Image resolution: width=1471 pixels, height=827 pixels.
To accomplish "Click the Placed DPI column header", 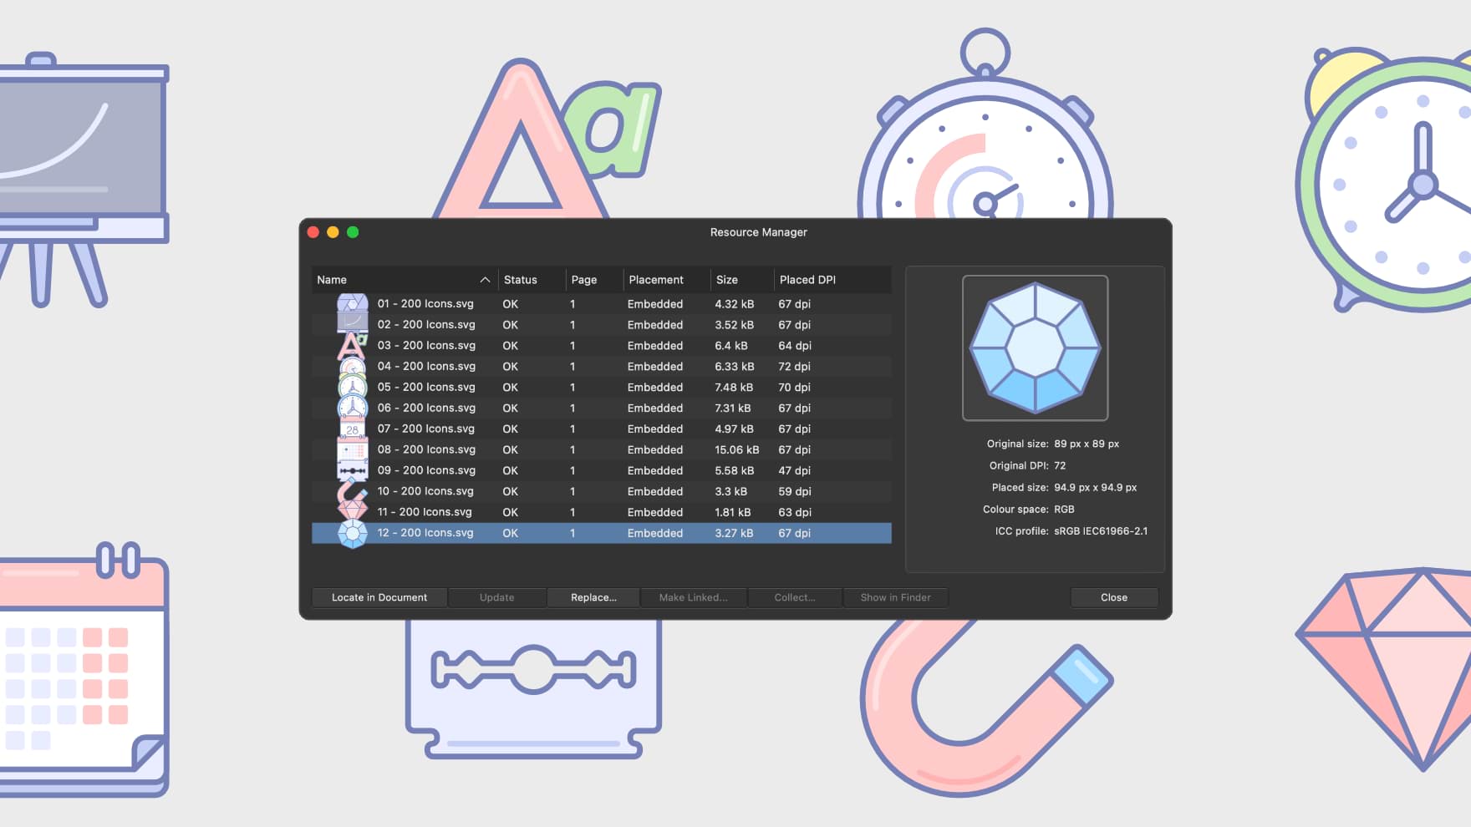I will (x=832, y=280).
